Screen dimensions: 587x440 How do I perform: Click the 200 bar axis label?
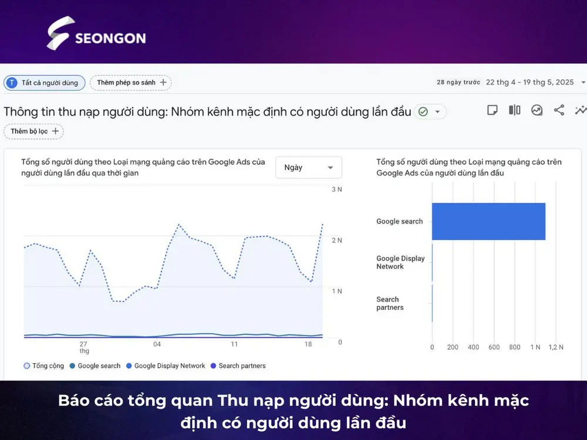pos(453,347)
